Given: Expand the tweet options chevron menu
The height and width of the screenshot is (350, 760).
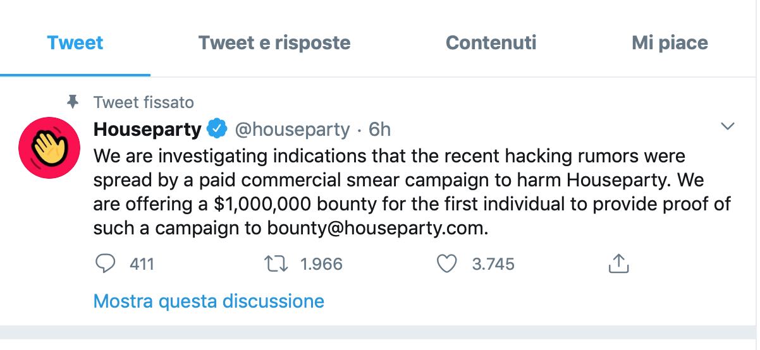Looking at the screenshot, I should (728, 127).
